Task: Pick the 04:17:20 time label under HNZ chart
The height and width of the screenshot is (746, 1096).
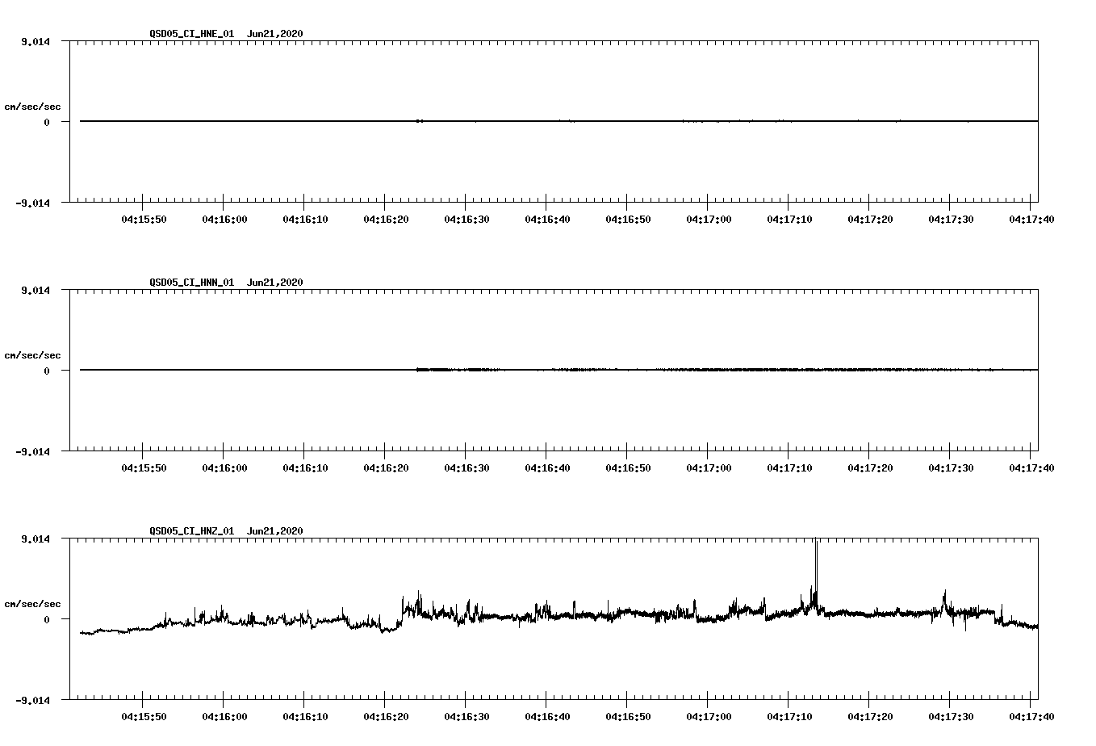Action: coord(870,716)
